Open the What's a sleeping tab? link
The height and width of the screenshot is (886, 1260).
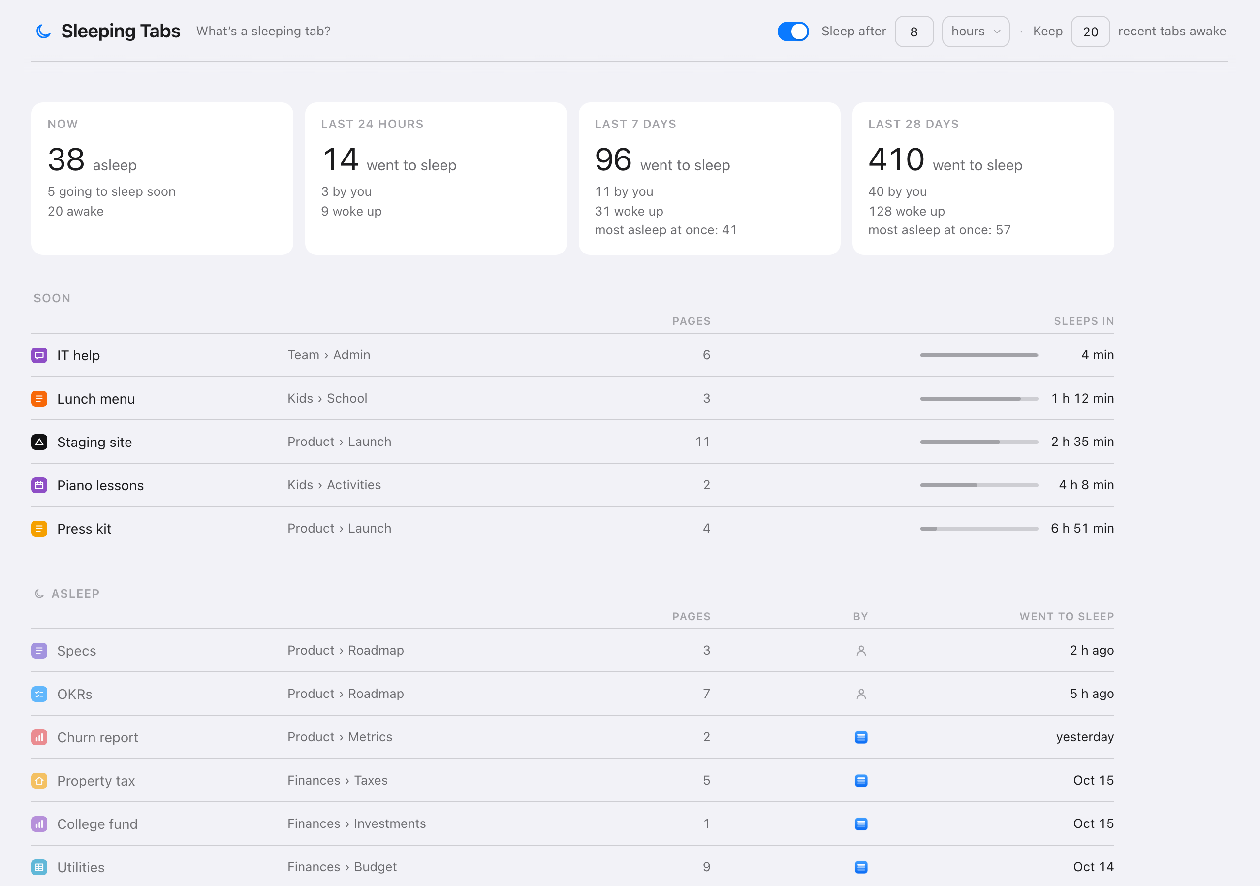tap(263, 32)
